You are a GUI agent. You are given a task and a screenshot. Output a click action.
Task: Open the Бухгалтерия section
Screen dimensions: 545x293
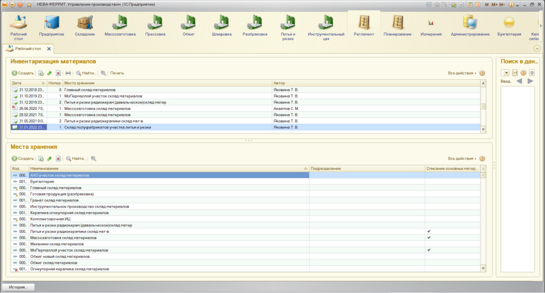click(x=509, y=26)
